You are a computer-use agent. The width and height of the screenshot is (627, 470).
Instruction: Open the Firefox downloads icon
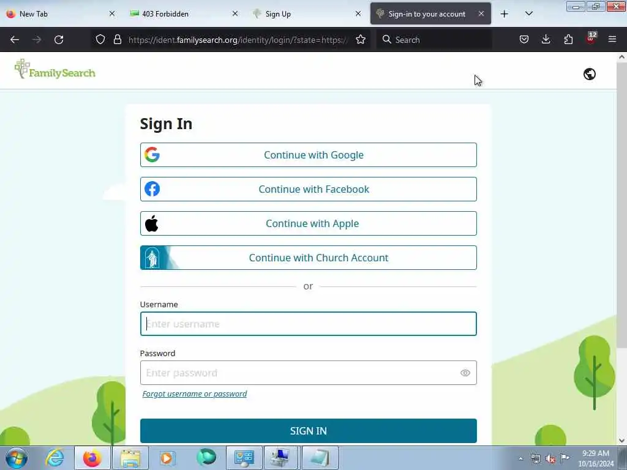(x=546, y=39)
